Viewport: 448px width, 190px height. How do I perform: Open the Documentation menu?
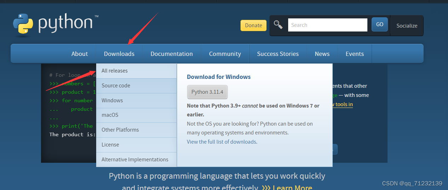point(171,54)
